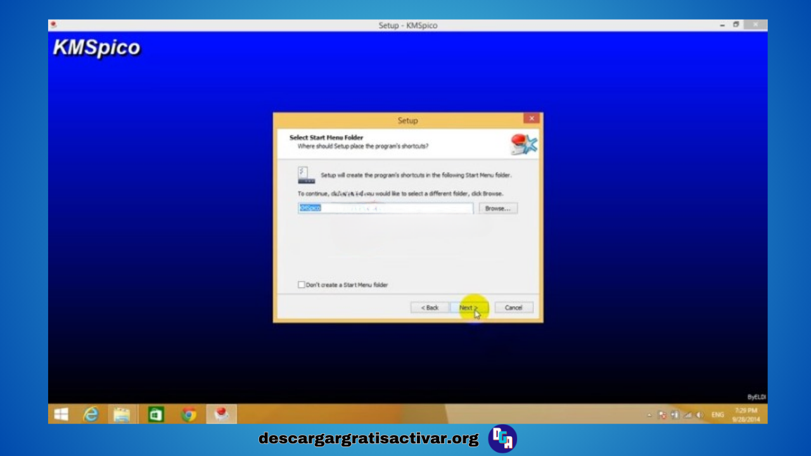Cancel the KMSpico setup
Viewport: 811px width, 456px height.
(x=514, y=308)
